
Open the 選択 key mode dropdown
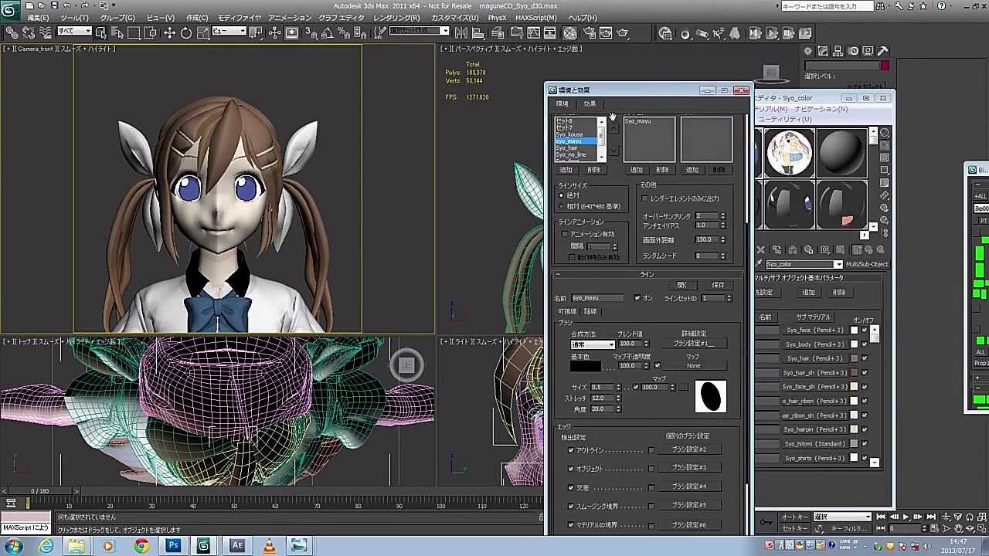click(842, 517)
